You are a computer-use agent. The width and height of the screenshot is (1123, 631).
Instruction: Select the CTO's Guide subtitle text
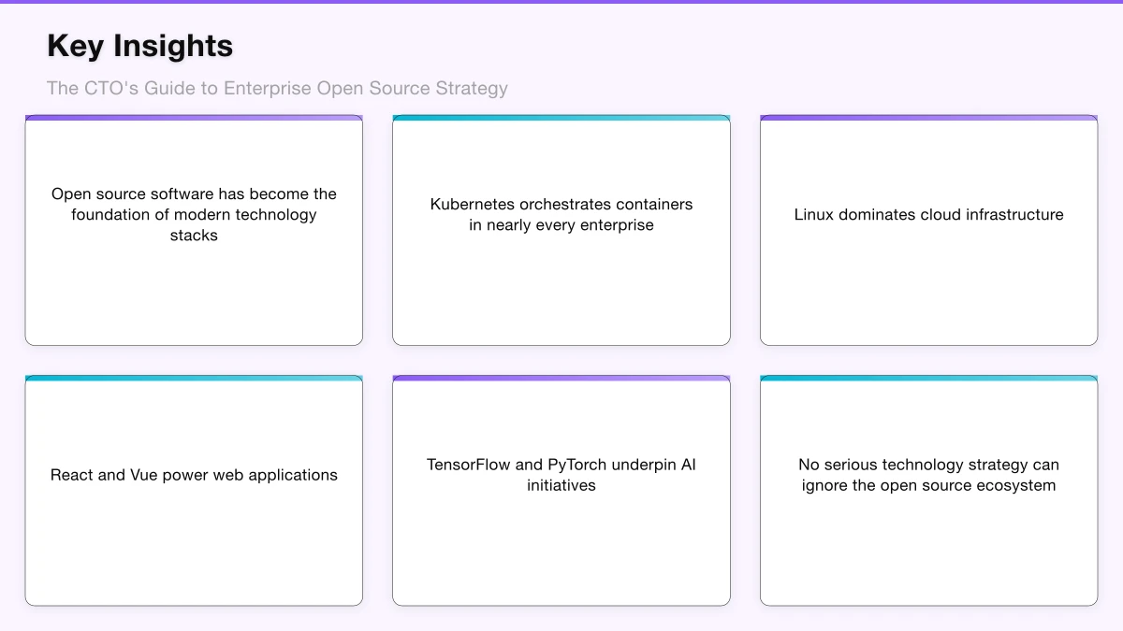(277, 88)
